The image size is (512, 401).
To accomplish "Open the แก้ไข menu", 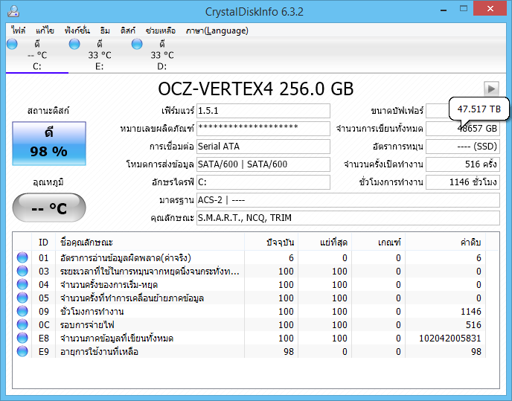I will [45, 31].
